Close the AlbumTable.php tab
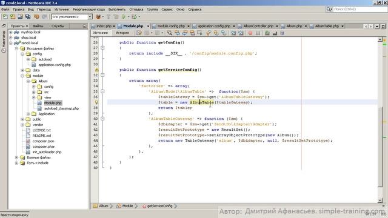 (343, 26)
